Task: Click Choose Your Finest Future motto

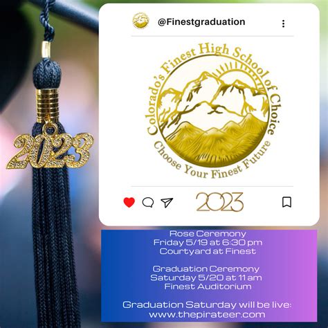Action: pyautogui.click(x=212, y=161)
